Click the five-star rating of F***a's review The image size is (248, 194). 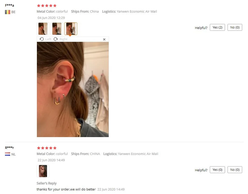point(47,6)
